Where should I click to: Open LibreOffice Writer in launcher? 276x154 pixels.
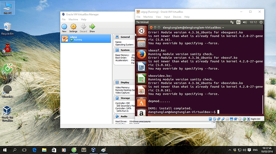pyautogui.click(x=141, y=66)
